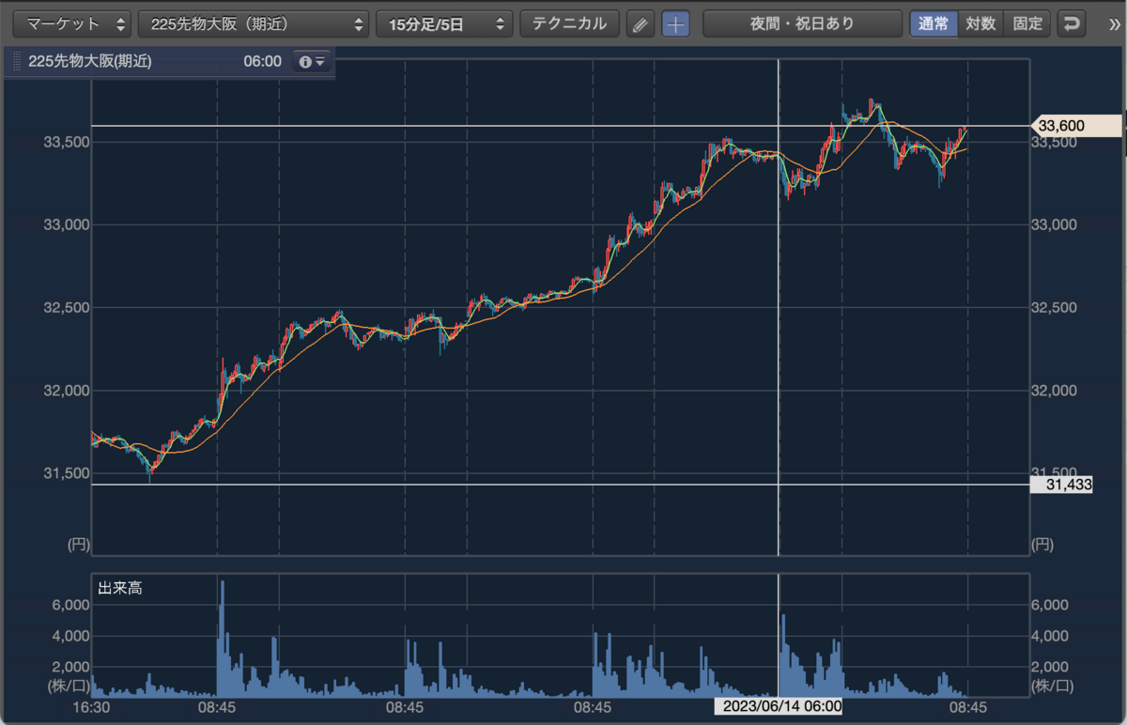Screen dimensions: 1127x725
Task: Open the マーケット dropdown
Action: (71, 23)
